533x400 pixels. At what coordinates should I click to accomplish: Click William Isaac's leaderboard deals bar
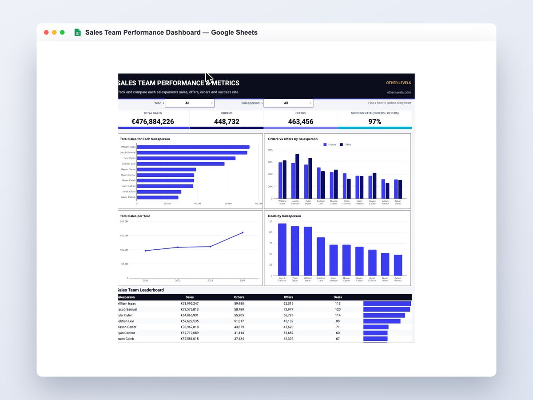click(x=387, y=304)
